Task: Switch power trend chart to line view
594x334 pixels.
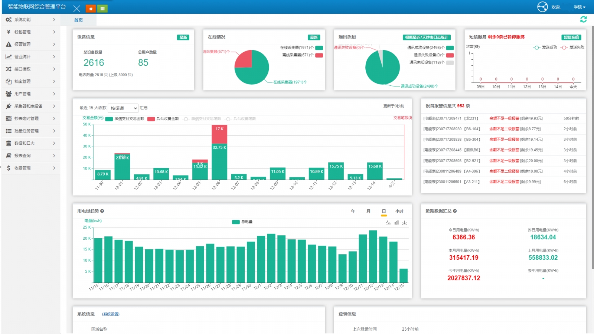Action: 388,223
